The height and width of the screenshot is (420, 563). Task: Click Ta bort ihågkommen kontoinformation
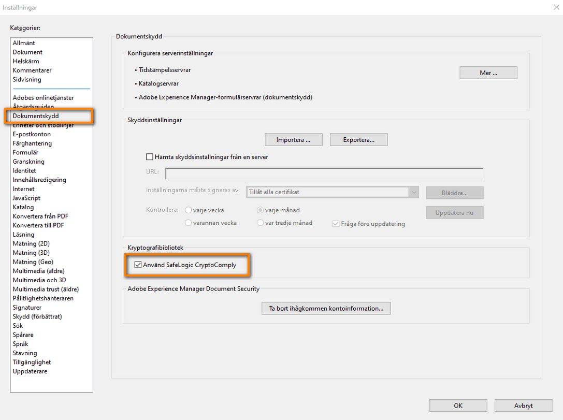coord(326,308)
